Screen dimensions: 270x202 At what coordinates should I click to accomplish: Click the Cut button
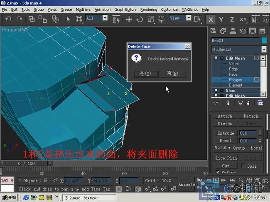point(226,166)
